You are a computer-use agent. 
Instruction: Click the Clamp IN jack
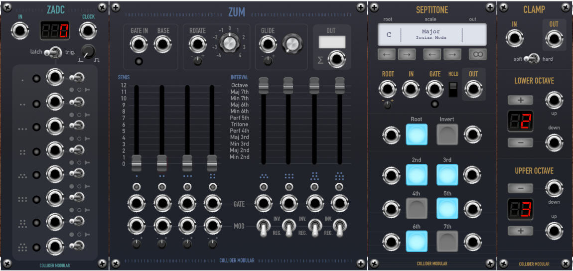[x=515, y=38]
